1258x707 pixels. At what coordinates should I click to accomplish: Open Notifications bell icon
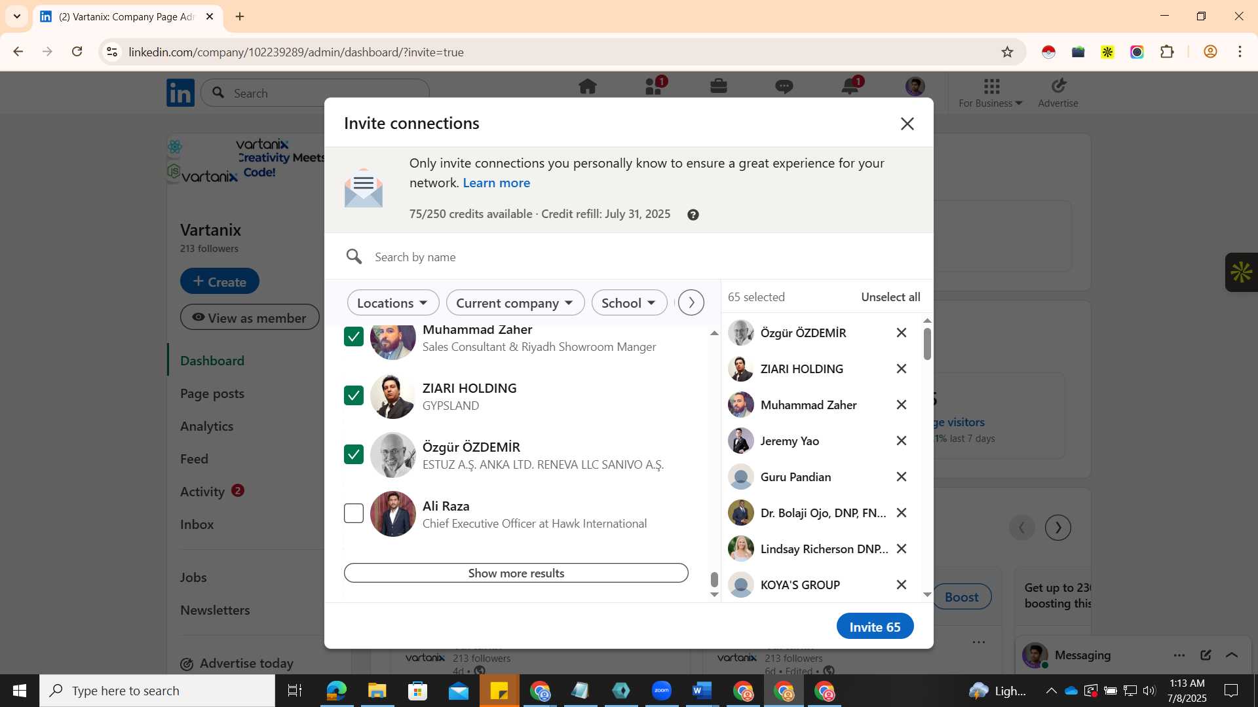click(850, 86)
